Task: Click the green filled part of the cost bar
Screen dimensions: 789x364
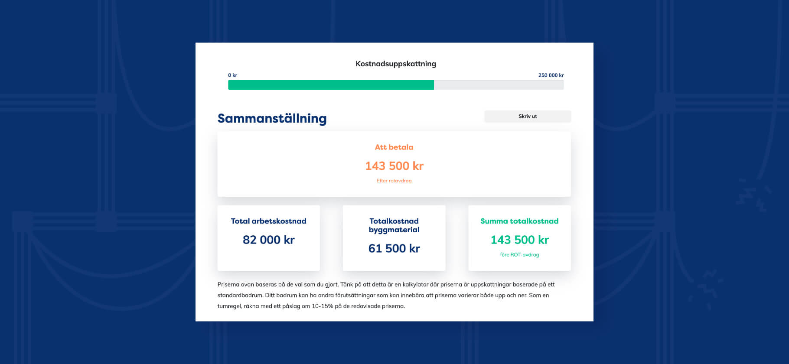Action: click(331, 85)
